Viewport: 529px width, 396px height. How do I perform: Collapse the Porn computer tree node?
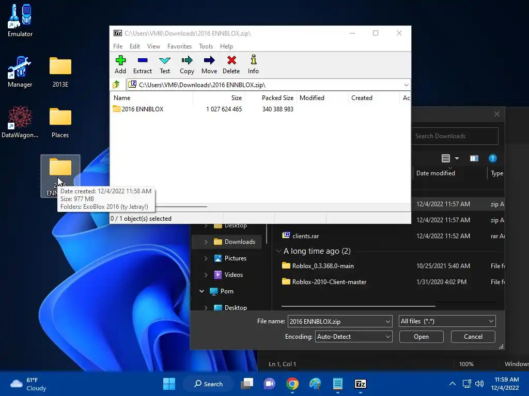(x=202, y=291)
